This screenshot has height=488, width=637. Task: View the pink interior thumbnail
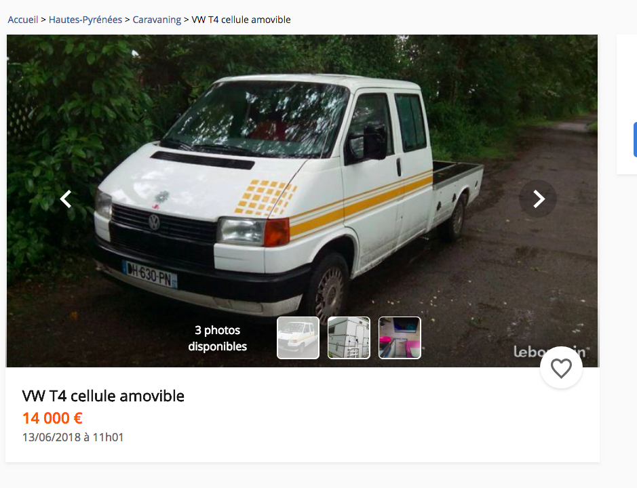point(400,338)
